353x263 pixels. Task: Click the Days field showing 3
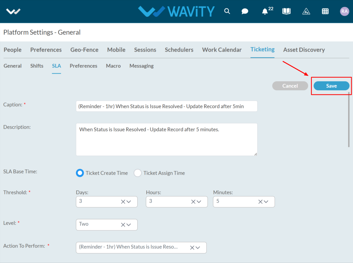[107, 202]
